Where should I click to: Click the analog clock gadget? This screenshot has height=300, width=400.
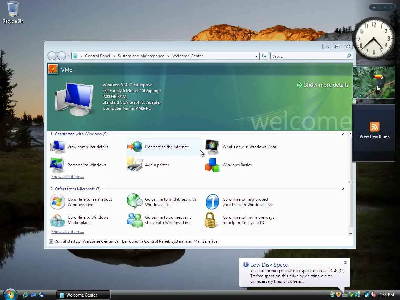374,39
